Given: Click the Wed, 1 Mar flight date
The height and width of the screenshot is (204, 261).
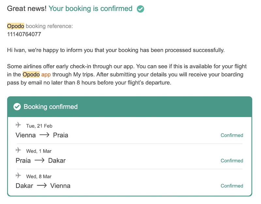Looking at the screenshot, I should [39, 151].
